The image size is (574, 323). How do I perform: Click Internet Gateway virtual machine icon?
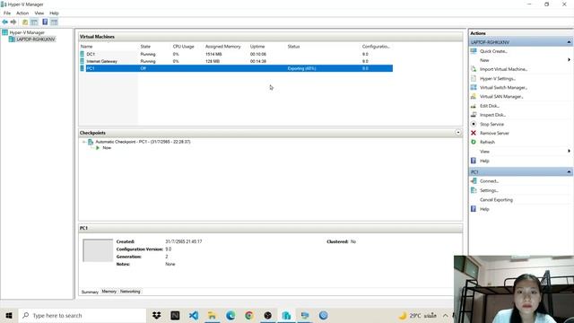[82, 61]
